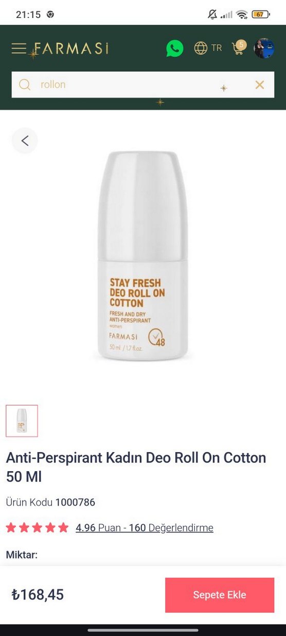Click the five-star rating

click(x=37, y=528)
